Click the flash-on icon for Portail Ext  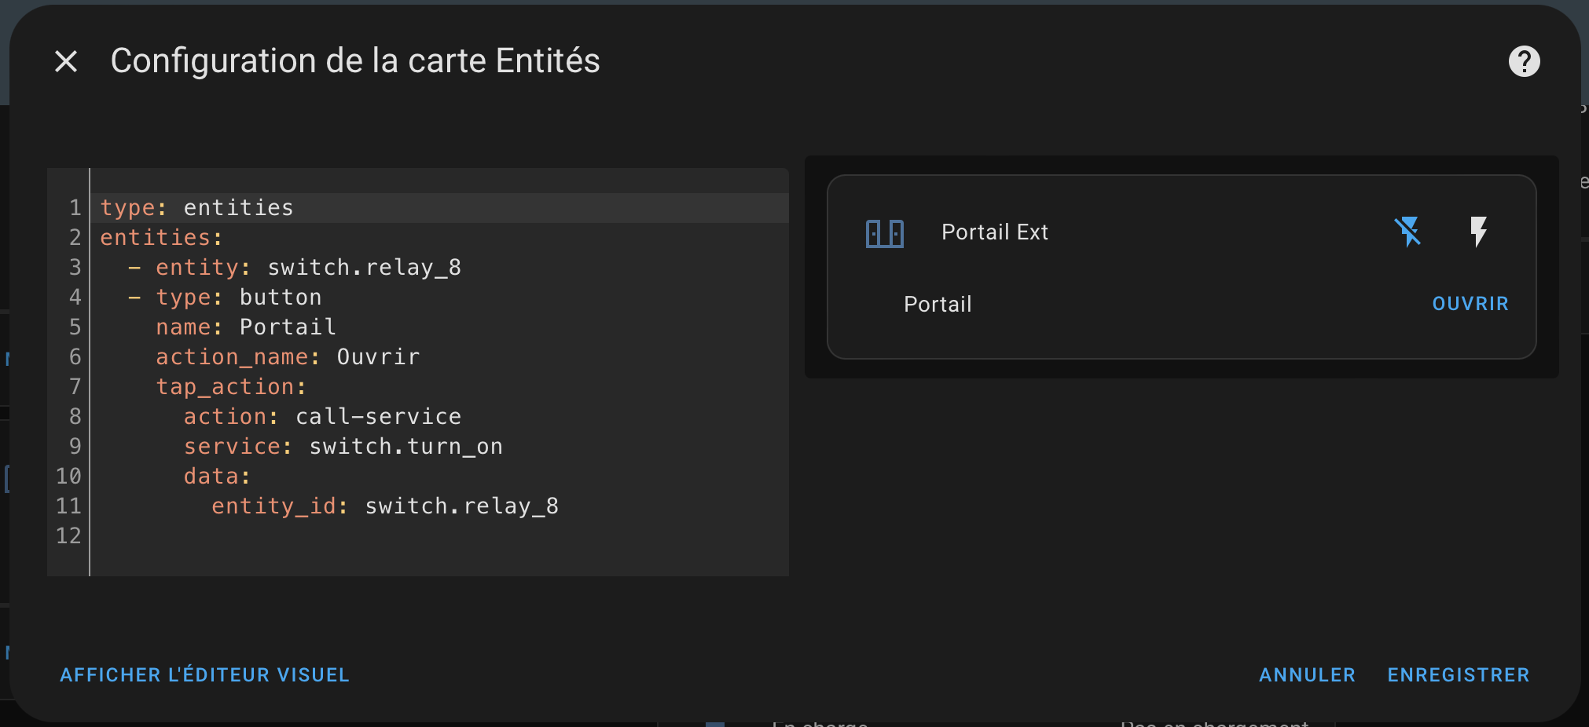[x=1478, y=232]
